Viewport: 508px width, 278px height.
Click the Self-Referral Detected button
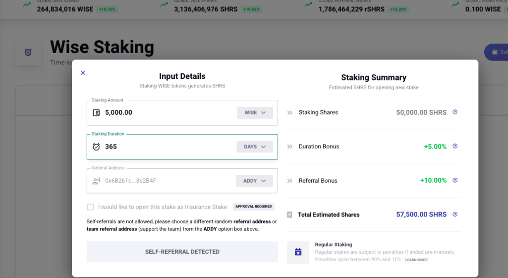[182, 252]
